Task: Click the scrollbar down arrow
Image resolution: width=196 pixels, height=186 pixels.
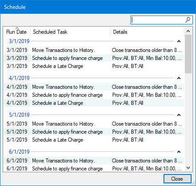Action: (x=188, y=168)
